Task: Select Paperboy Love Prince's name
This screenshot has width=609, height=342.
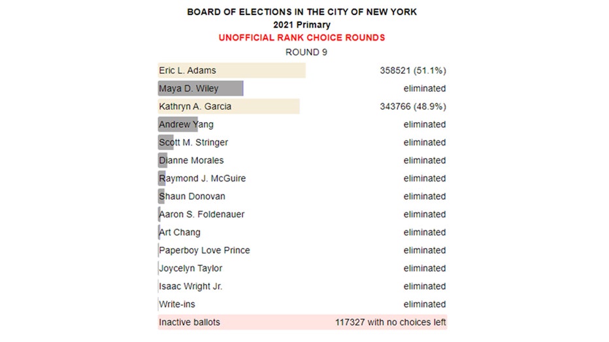Action: 204,250
